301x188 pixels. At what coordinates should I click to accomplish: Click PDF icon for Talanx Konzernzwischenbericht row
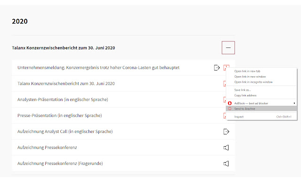(225, 84)
